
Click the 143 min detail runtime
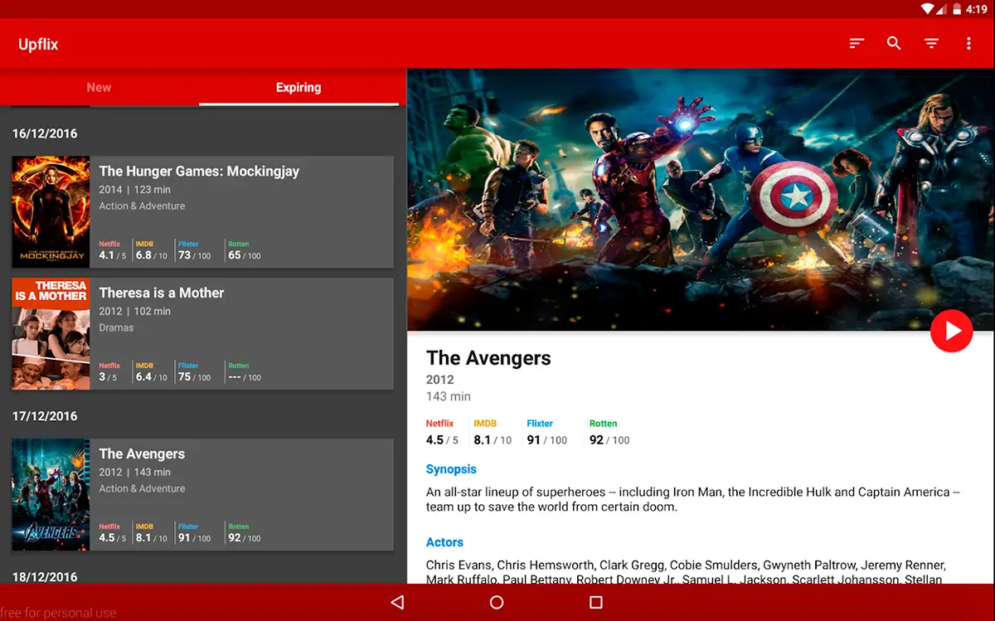coord(449,396)
